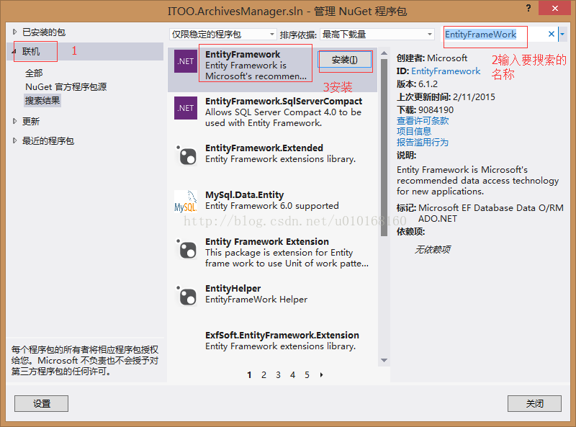Click the search field containing EntityFrameWork
Screen dimensions: 576x427
495,34
